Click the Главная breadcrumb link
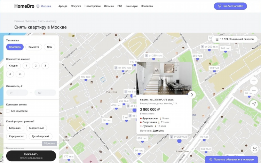 19,21
